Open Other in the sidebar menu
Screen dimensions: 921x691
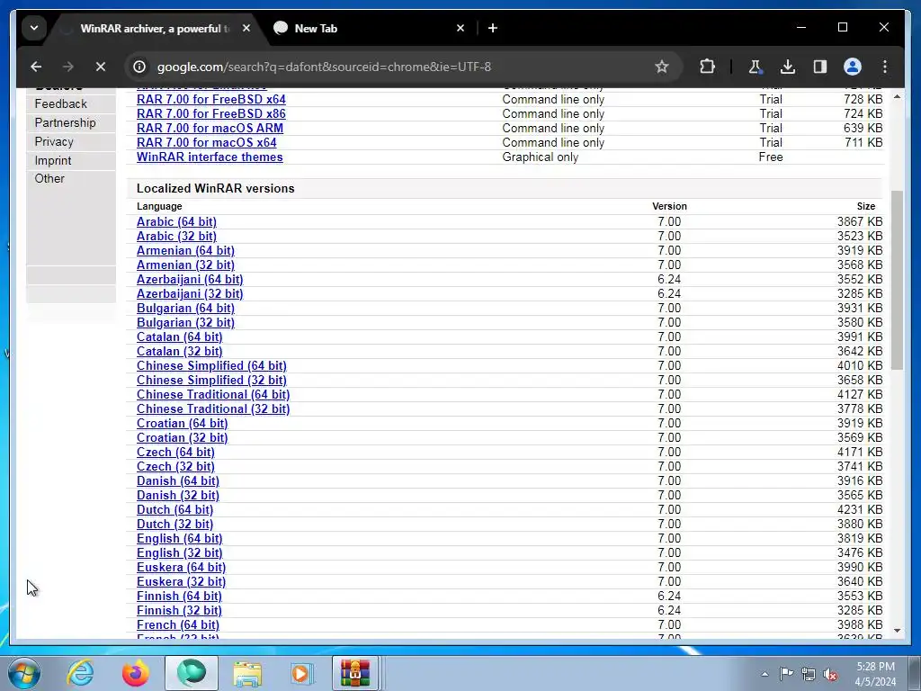[49, 179]
